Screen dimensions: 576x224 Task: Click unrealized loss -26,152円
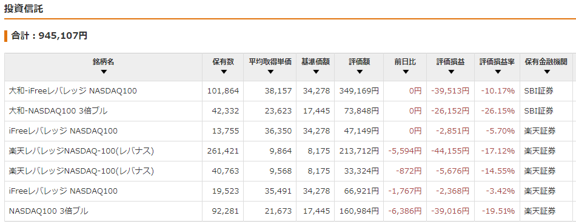(x=450, y=110)
